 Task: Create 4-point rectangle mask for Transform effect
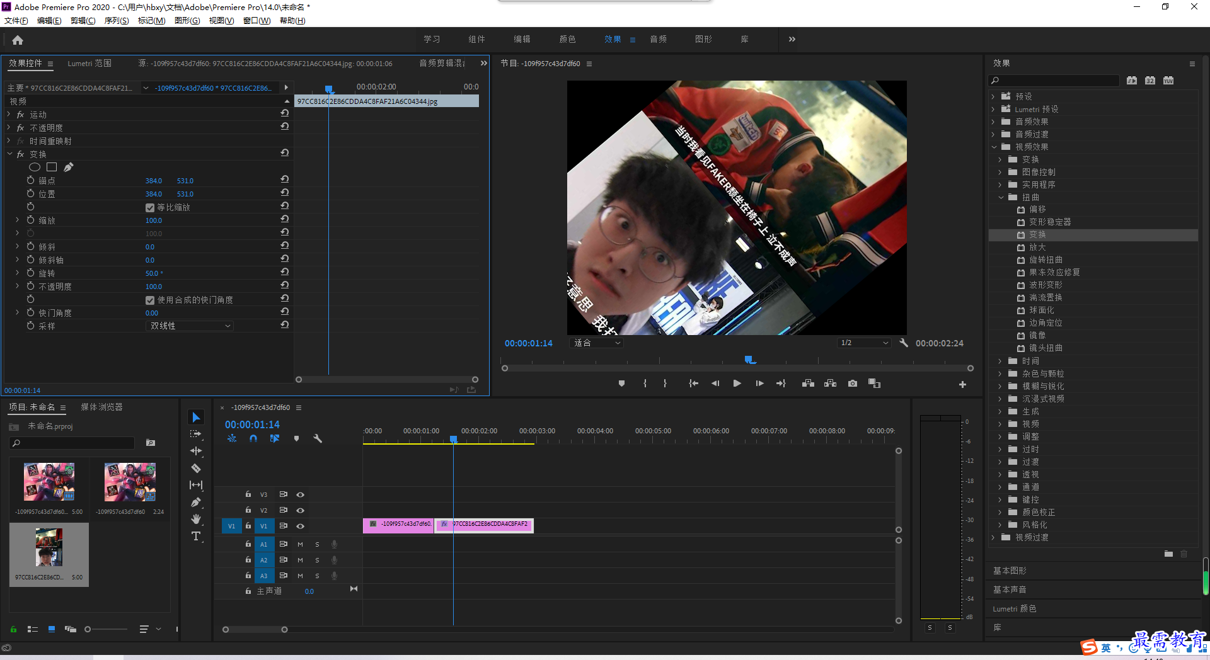click(52, 167)
